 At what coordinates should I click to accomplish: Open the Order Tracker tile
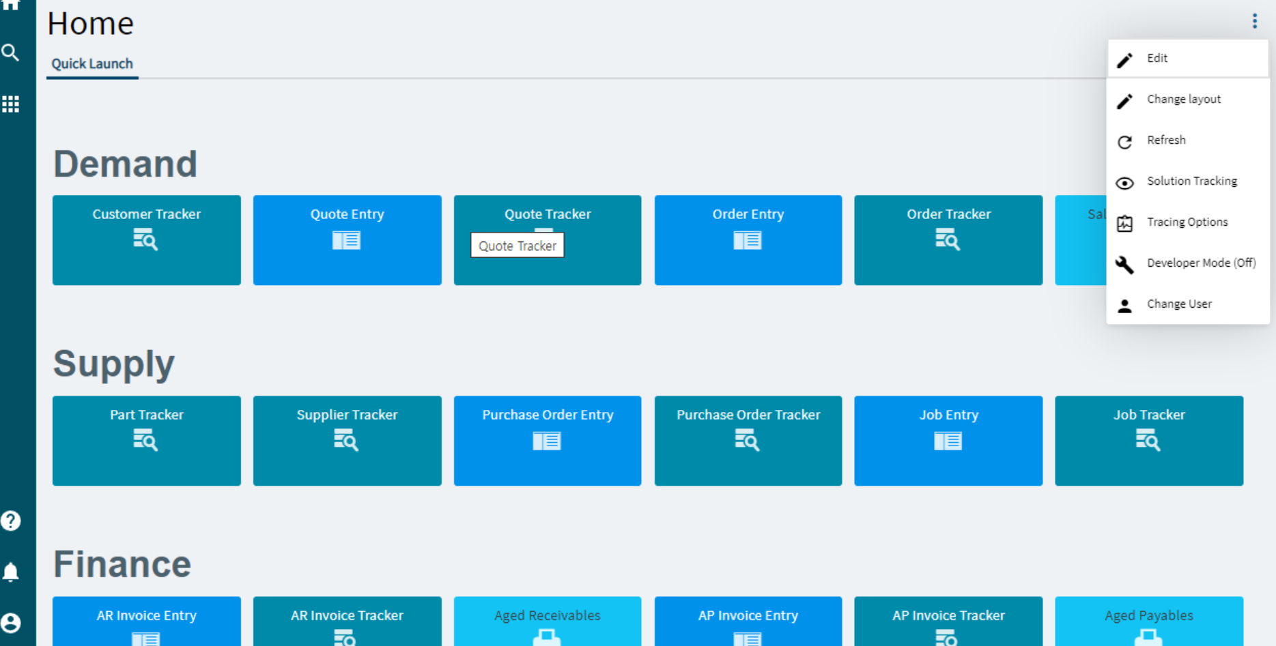point(948,240)
